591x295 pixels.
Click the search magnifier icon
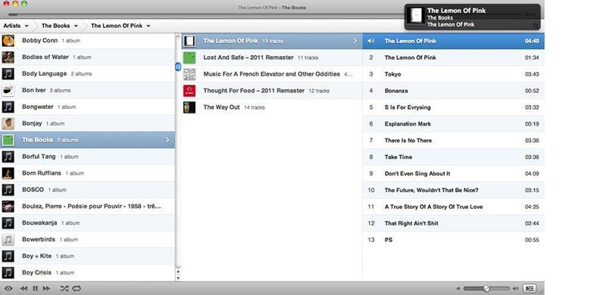click(536, 26)
